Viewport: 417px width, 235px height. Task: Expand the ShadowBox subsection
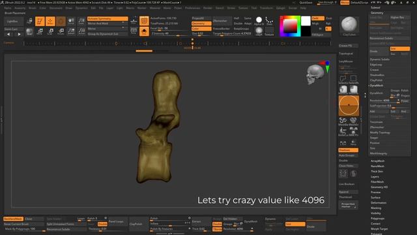tap(377, 75)
